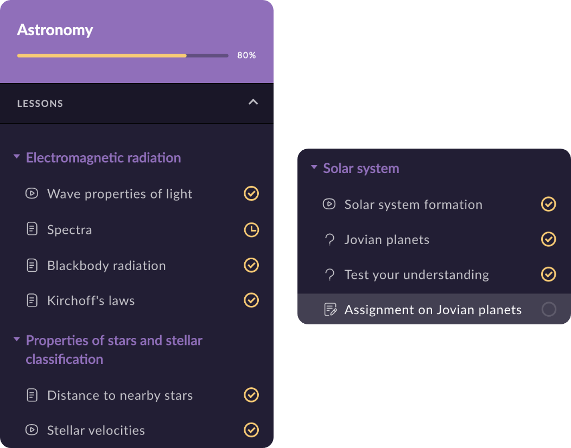The image size is (571, 448).
Task: Open the Distance to nearby stars lesson
Action: (x=120, y=395)
